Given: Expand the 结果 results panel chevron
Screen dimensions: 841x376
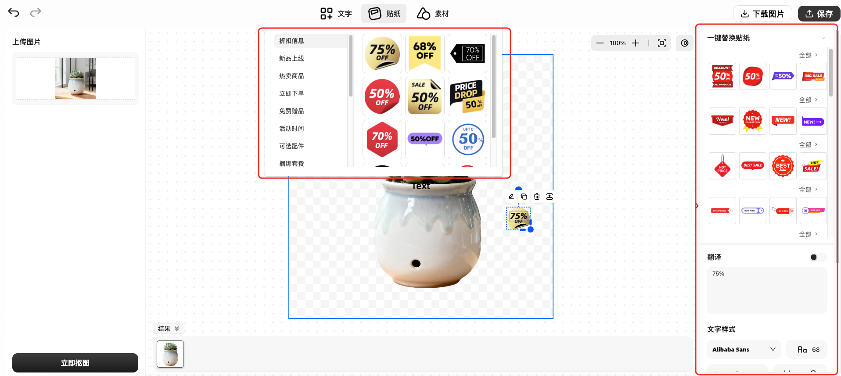Looking at the screenshot, I should click(x=177, y=329).
